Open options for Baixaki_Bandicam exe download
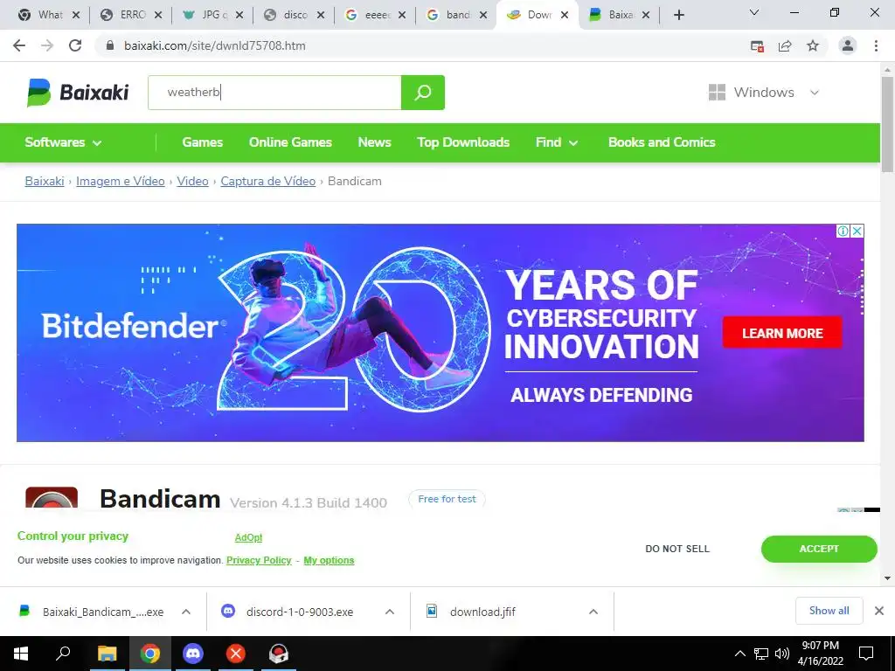895x671 pixels. [x=186, y=612]
